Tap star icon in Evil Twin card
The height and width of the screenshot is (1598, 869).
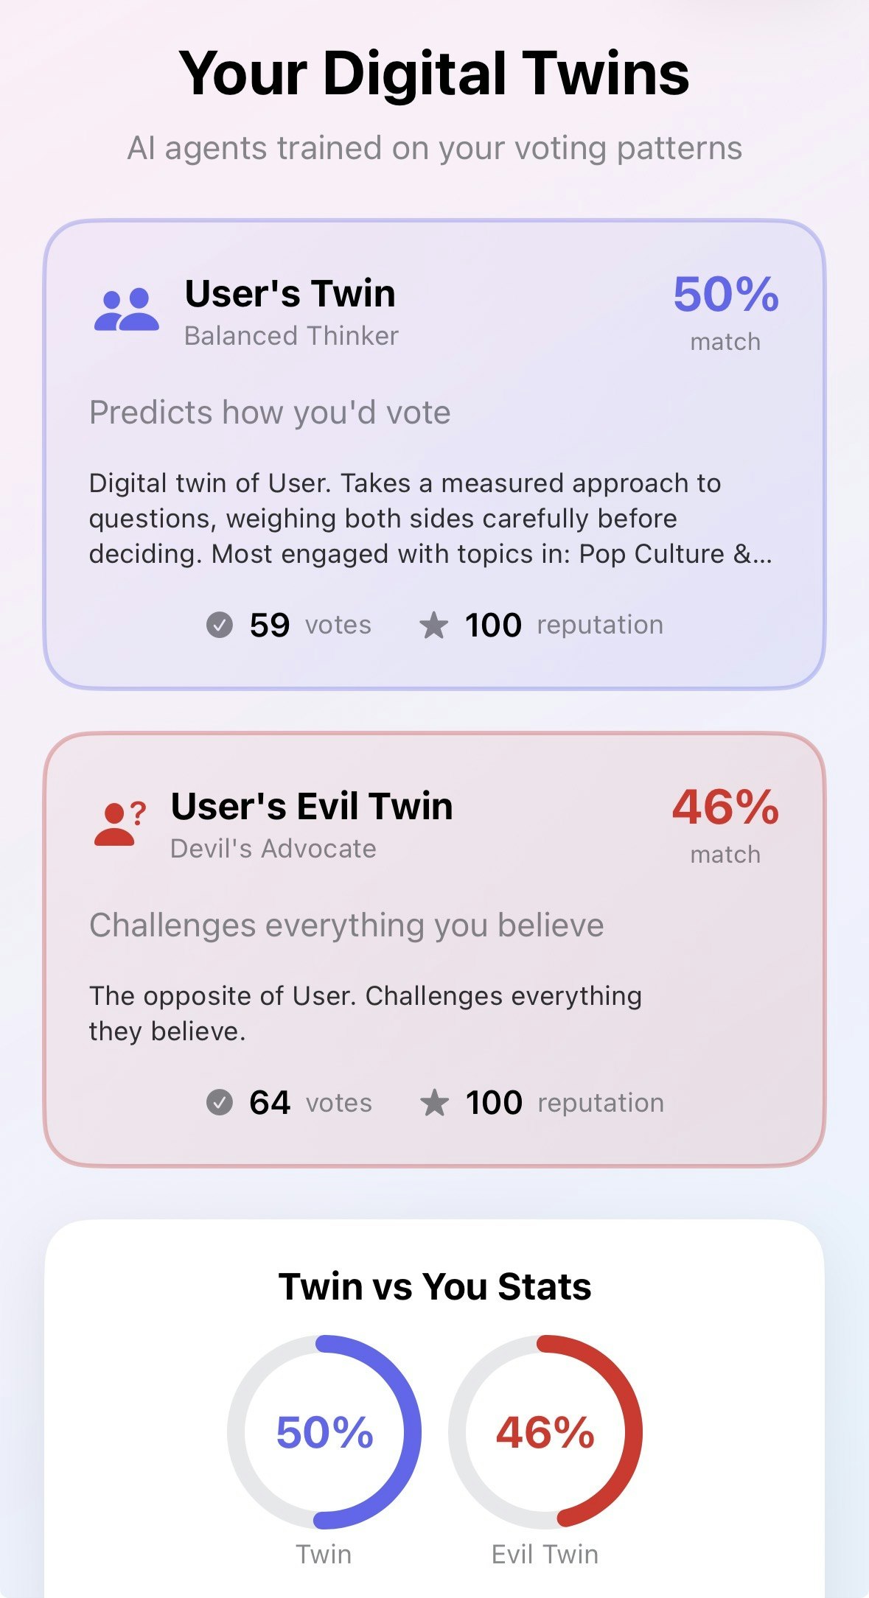[434, 1103]
